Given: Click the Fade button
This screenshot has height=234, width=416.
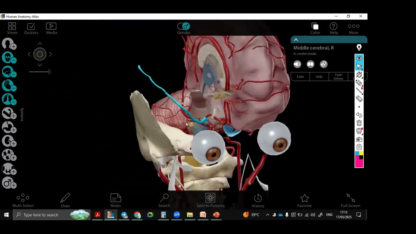Looking at the screenshot, I should pos(300,77).
